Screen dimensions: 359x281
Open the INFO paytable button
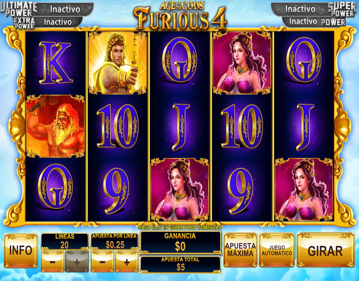(x=21, y=251)
